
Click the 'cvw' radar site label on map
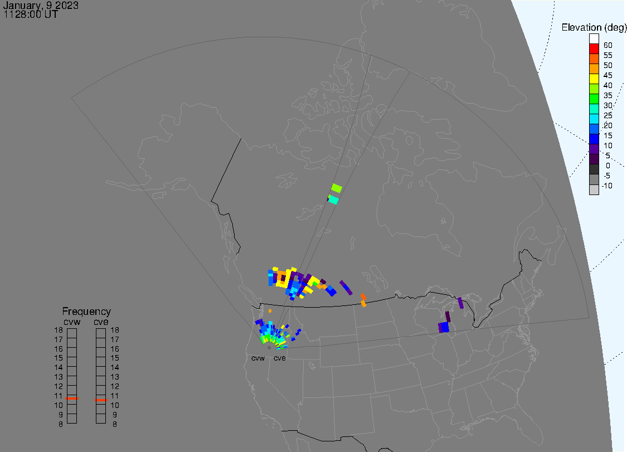[x=258, y=358]
